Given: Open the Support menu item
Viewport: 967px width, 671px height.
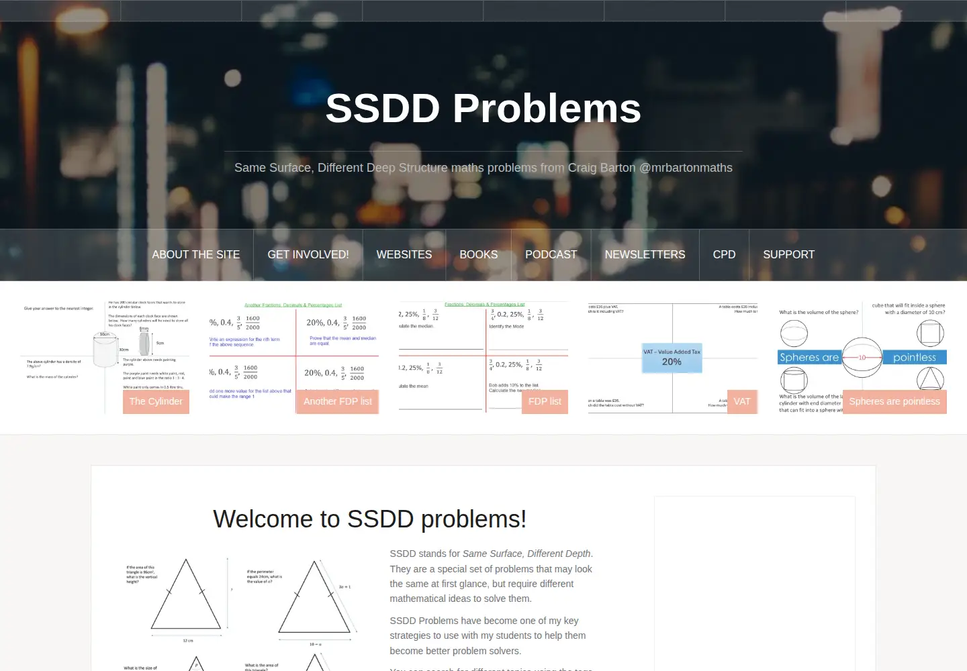Looking at the screenshot, I should (x=789, y=255).
